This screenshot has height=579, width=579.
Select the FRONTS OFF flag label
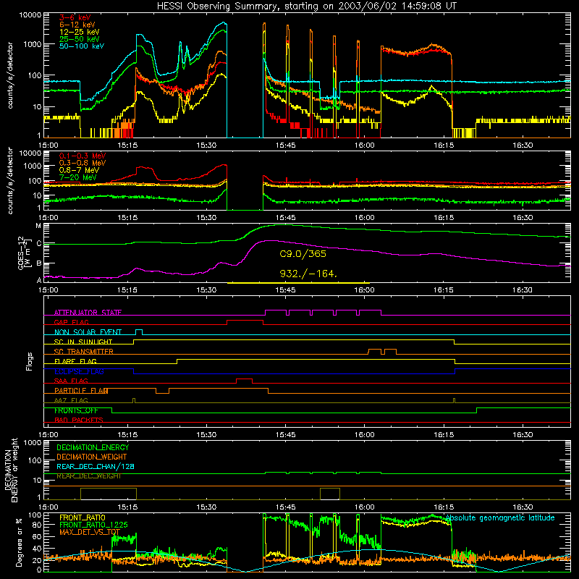[76, 410]
